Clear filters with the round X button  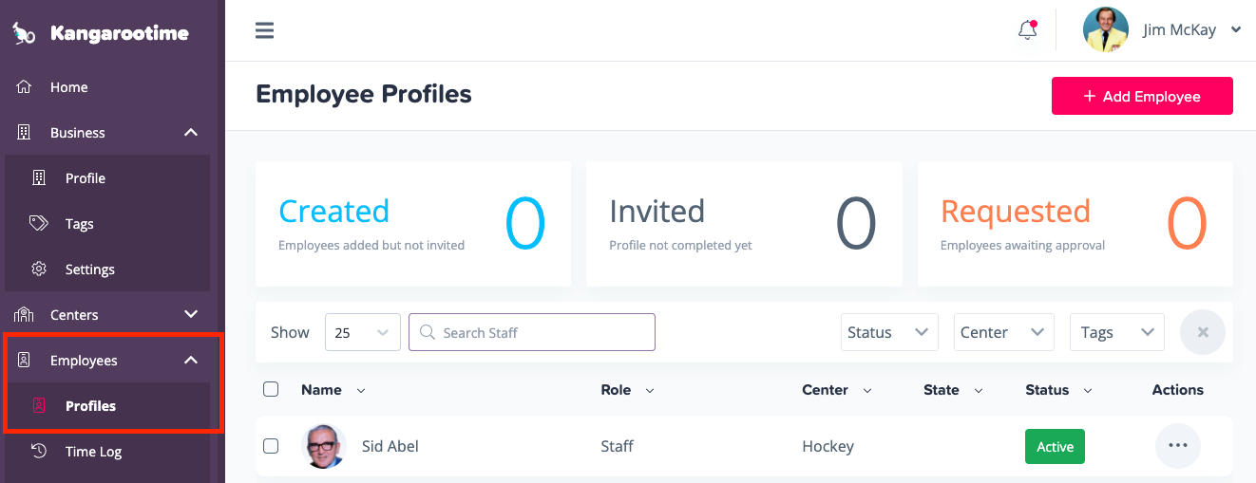(x=1202, y=332)
